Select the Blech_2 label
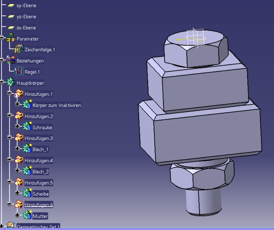This screenshot has height=230, width=274. point(41,172)
